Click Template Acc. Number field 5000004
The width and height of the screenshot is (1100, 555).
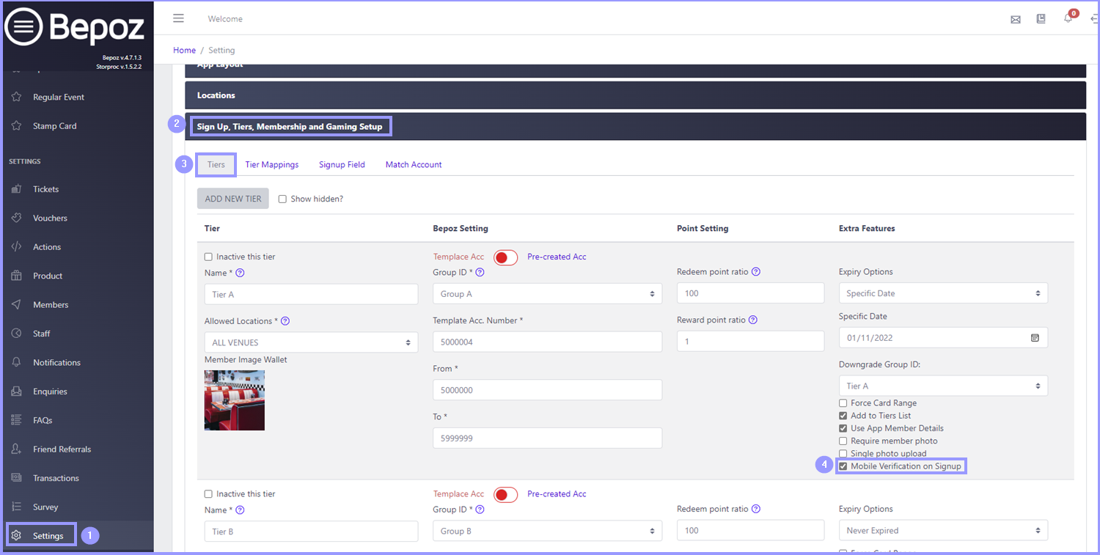pos(547,342)
